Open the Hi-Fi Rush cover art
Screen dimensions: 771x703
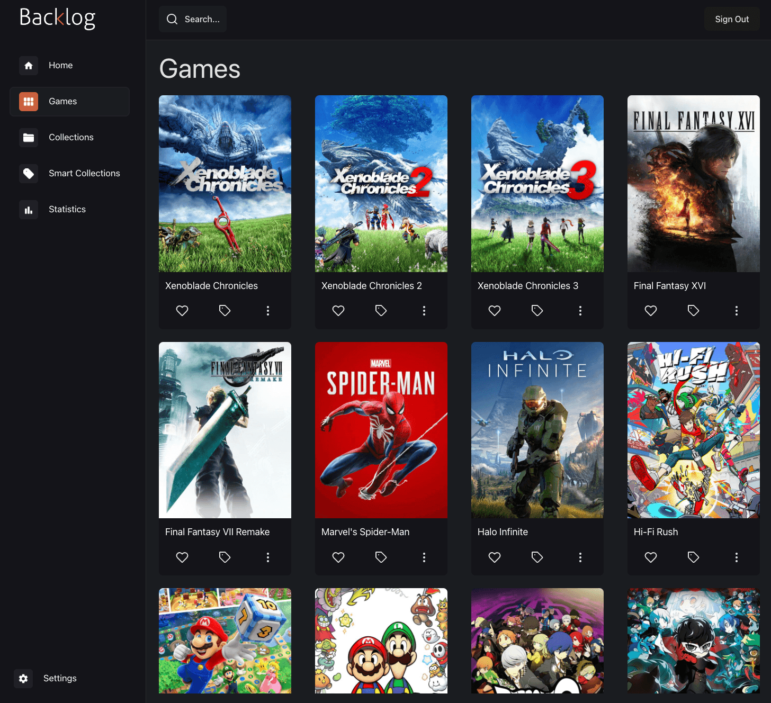pos(693,430)
